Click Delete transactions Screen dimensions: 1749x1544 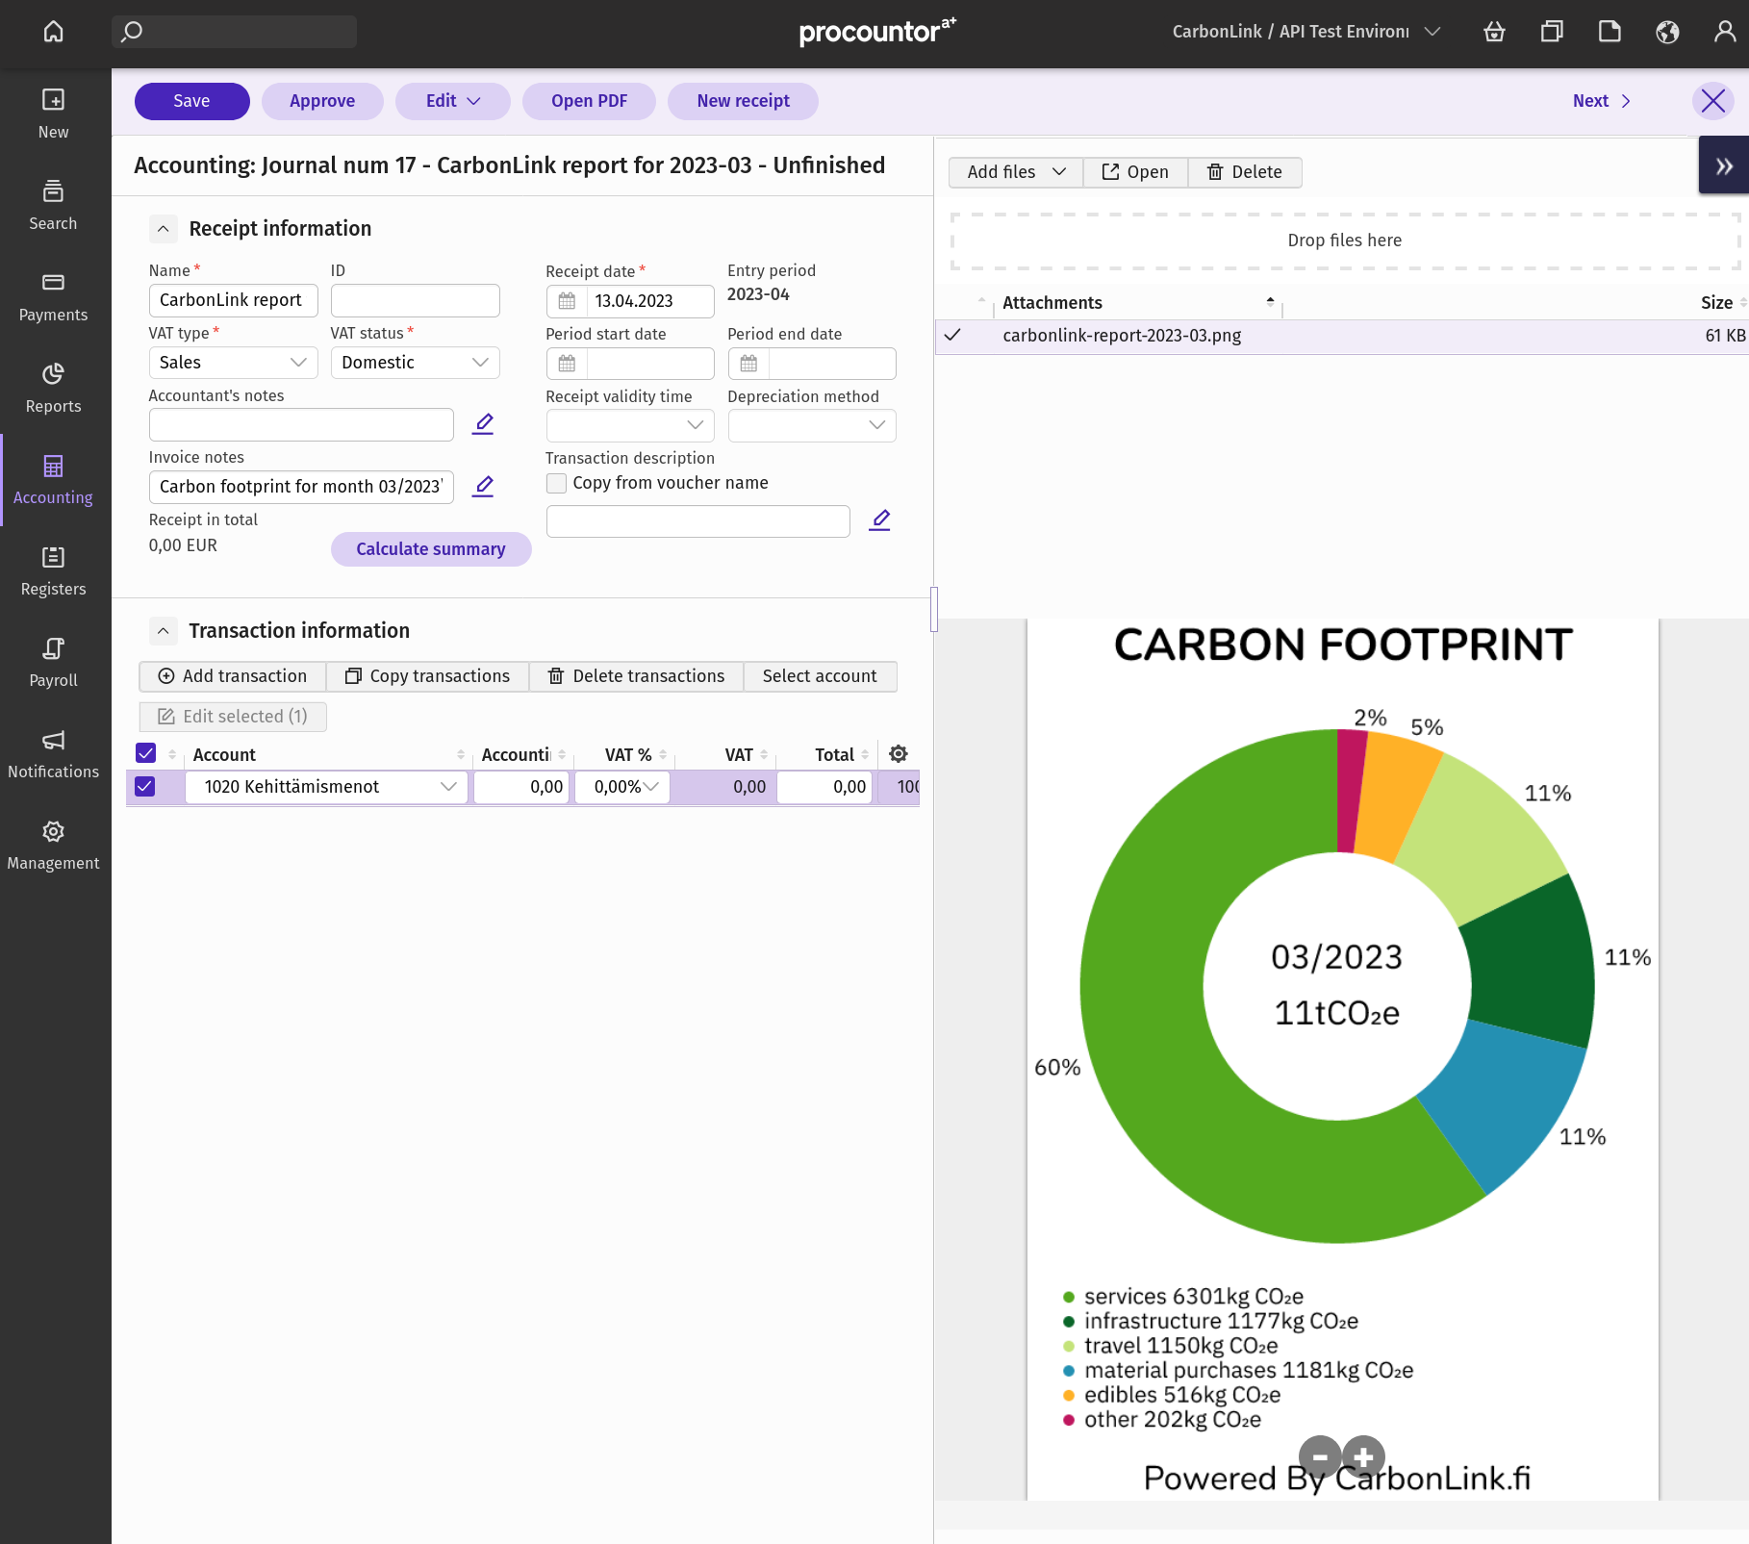point(637,676)
